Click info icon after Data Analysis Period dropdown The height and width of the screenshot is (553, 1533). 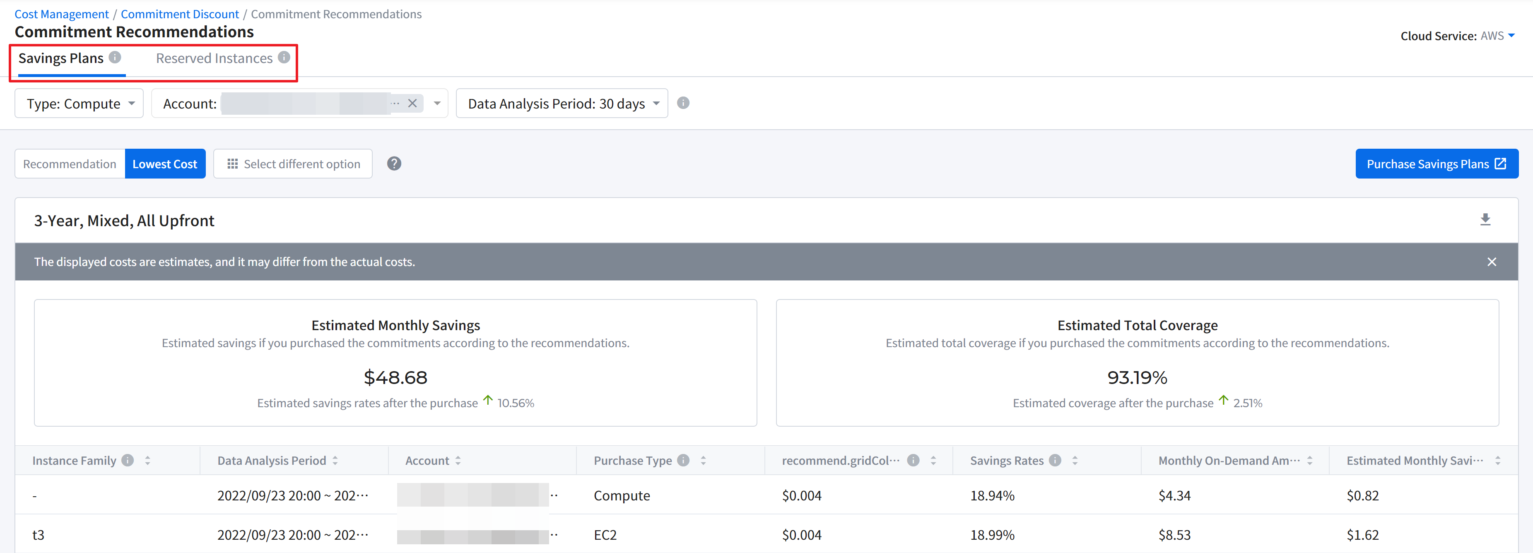coord(683,103)
